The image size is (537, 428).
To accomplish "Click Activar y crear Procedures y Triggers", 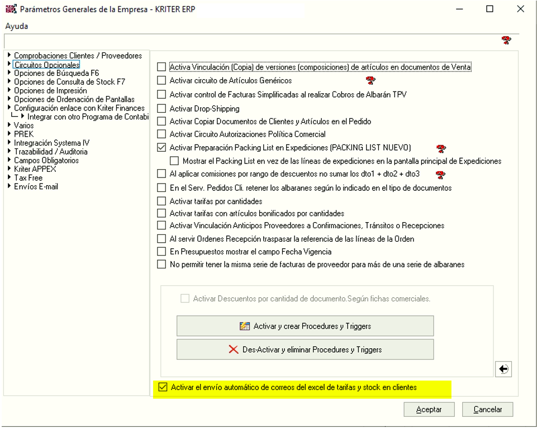I will pos(305,326).
